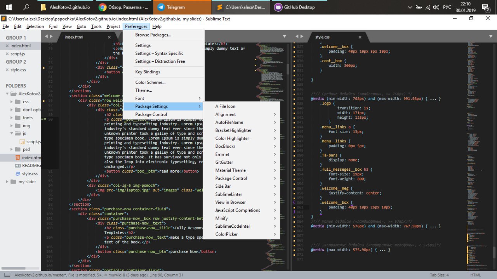Expand the dont opti folder
497x279 pixels.
[12, 110]
